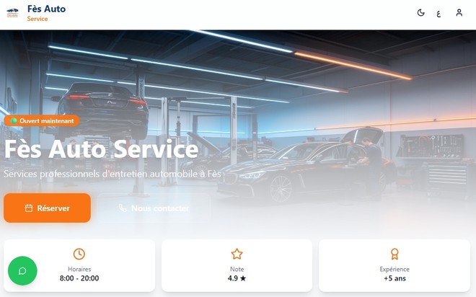Switch language using the Arabic letter icon

438,14
